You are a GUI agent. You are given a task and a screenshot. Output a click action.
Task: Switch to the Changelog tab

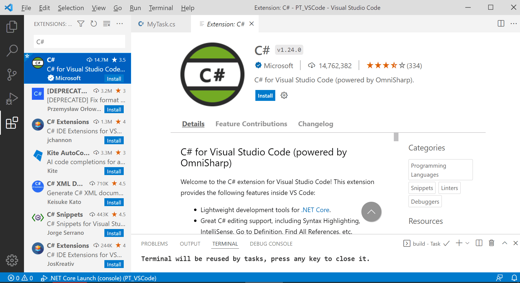pos(316,124)
